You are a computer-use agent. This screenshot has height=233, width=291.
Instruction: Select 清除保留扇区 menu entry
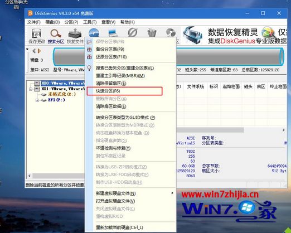[x=130, y=83]
